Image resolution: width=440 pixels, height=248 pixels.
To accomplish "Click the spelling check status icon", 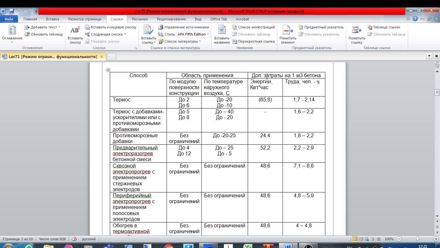I will click(74, 239).
